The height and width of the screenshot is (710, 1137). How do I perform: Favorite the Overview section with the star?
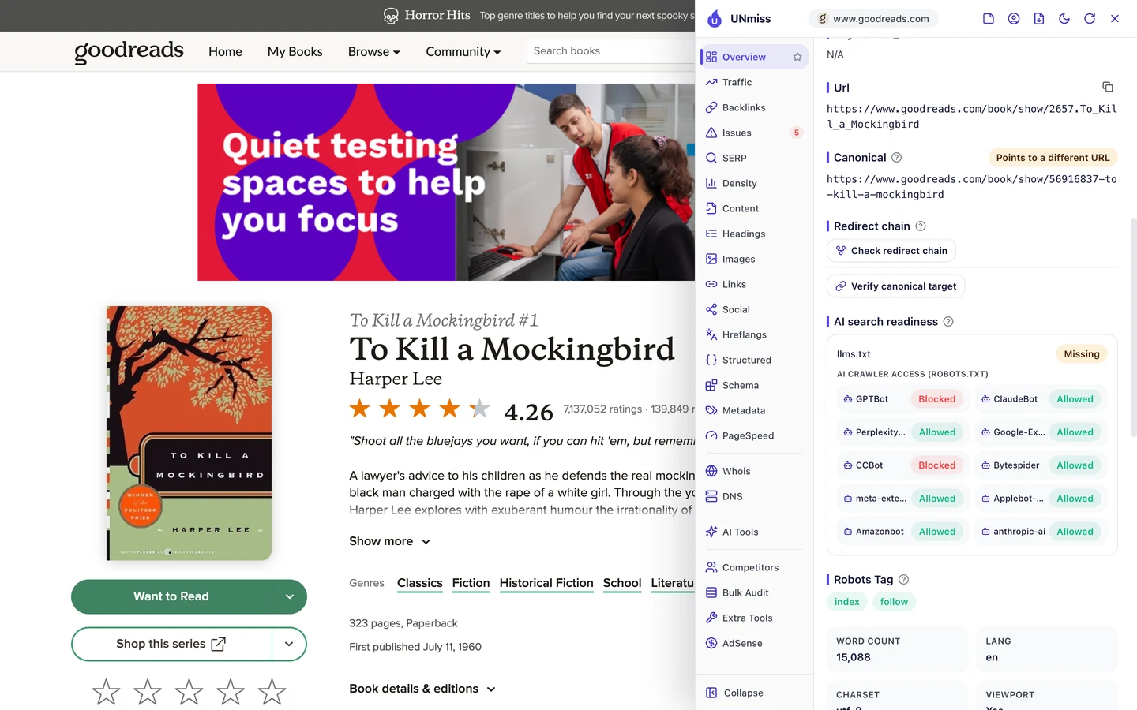(797, 57)
